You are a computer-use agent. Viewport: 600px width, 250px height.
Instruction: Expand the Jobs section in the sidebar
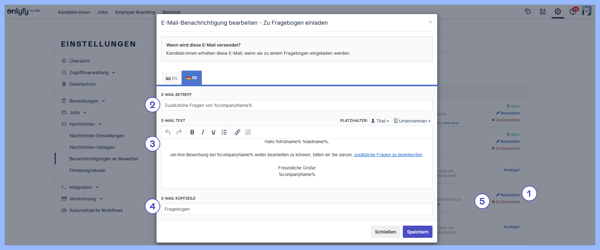74,112
